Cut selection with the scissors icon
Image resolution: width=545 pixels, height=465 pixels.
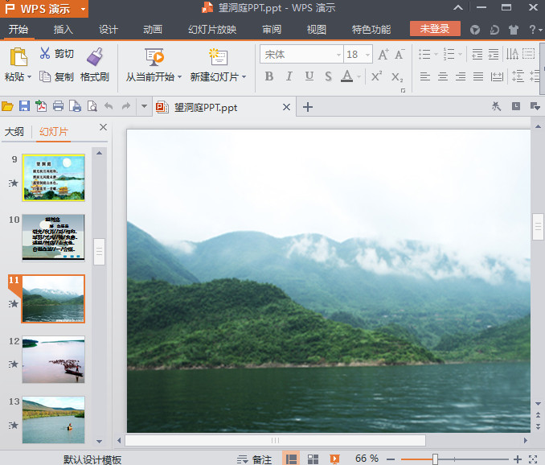click(x=44, y=53)
